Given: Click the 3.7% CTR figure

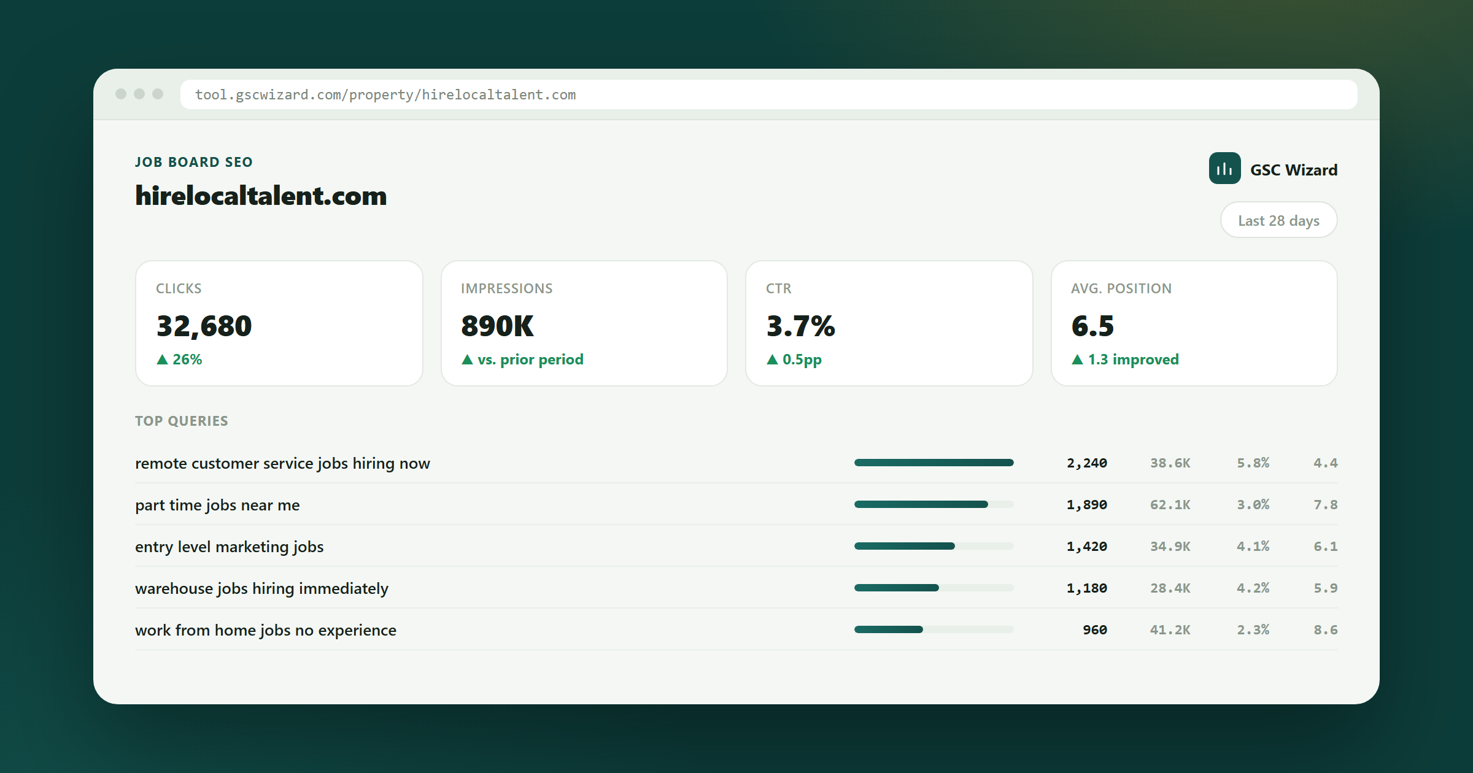Looking at the screenshot, I should coord(800,326).
